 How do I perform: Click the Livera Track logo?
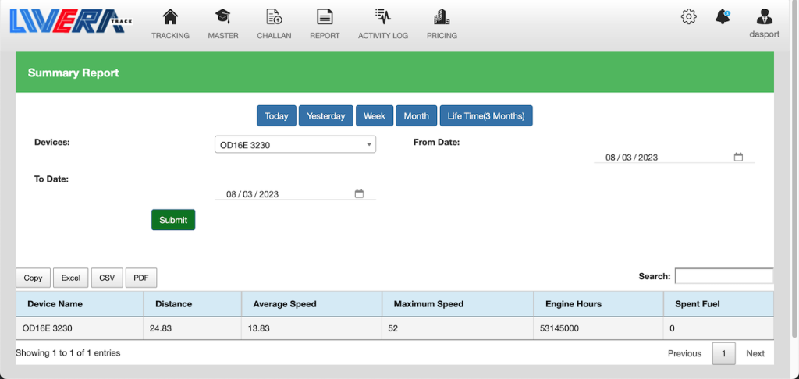click(x=67, y=20)
